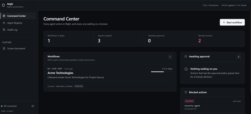Click the Command Center page heading
The image size is (251, 114).
click(61, 19)
